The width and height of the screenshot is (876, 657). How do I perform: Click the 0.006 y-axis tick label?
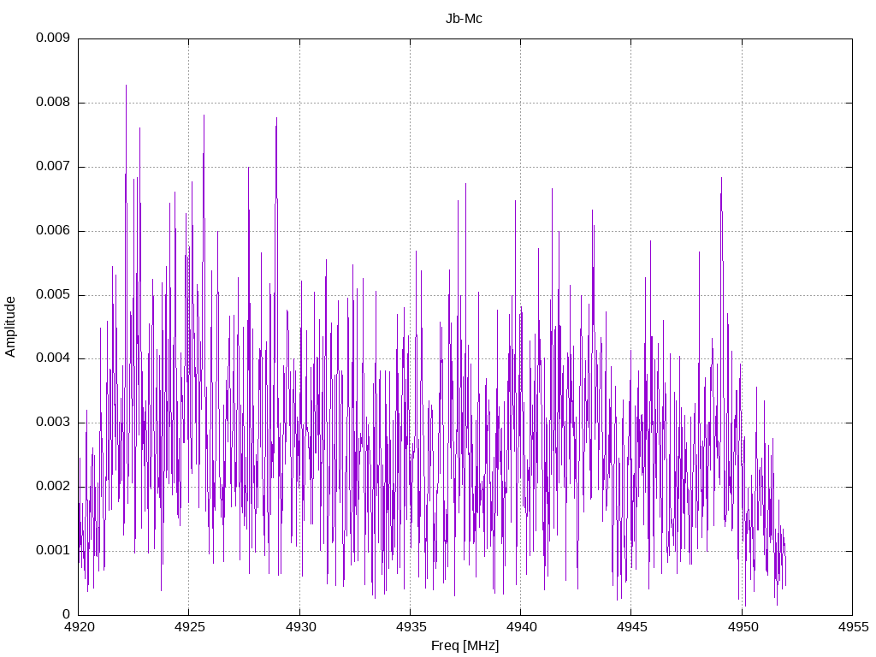click(53, 231)
